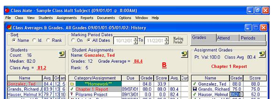Click the Name column header in Assignment Grades
Screen dimensions: 273x99
click(210, 78)
